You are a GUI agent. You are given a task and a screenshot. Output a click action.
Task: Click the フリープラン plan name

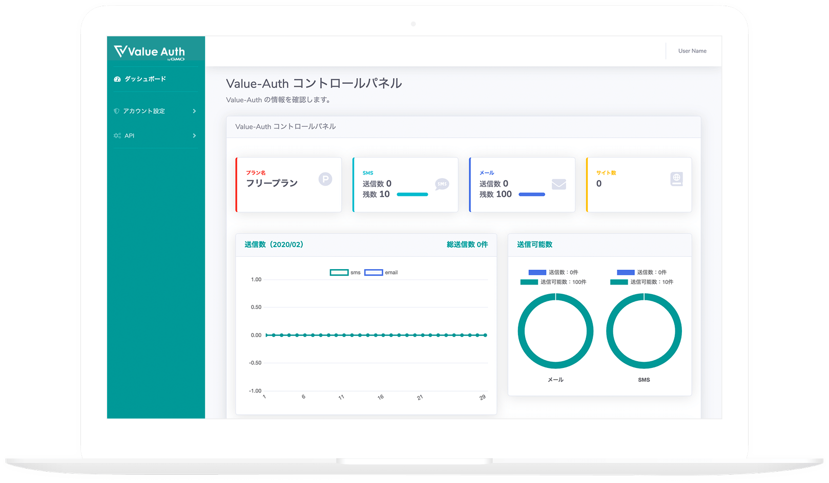click(272, 183)
